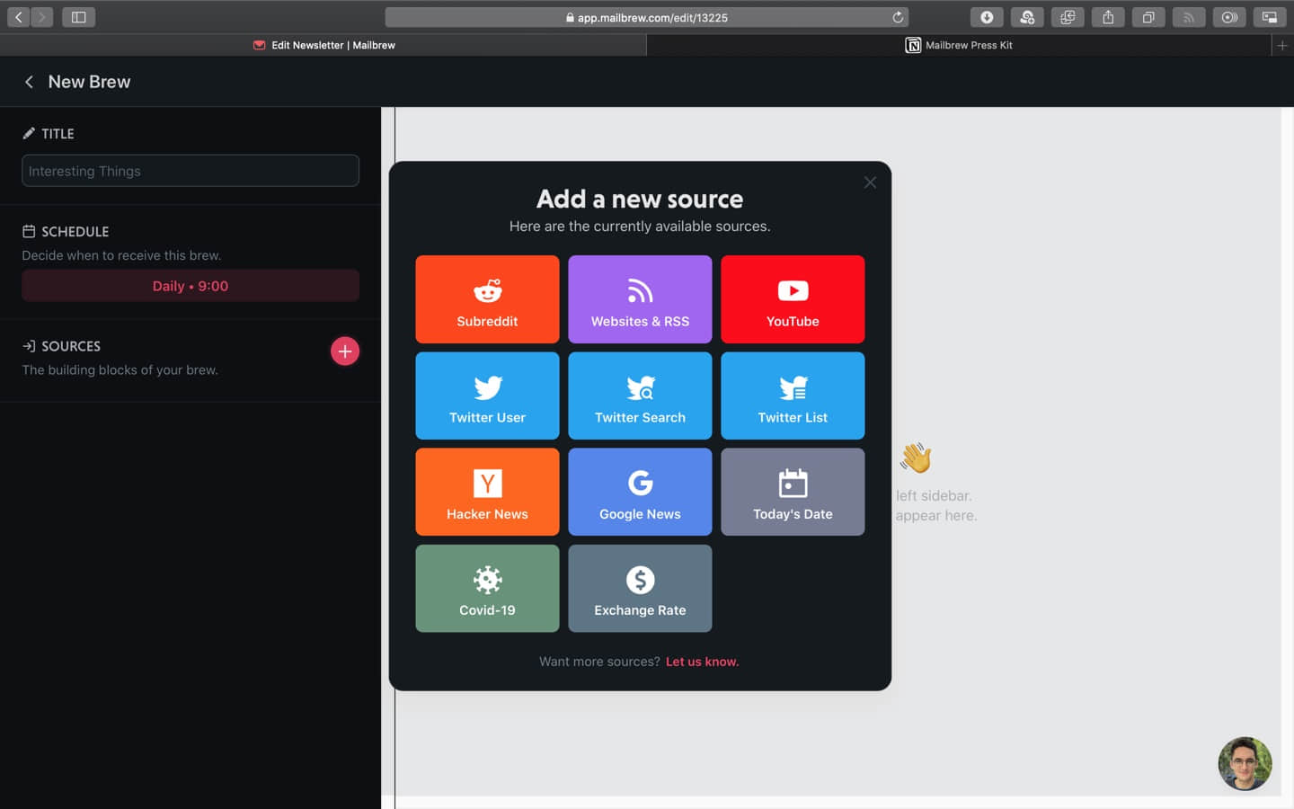Show the tab overview icon
1294x809 pixels.
(1148, 17)
